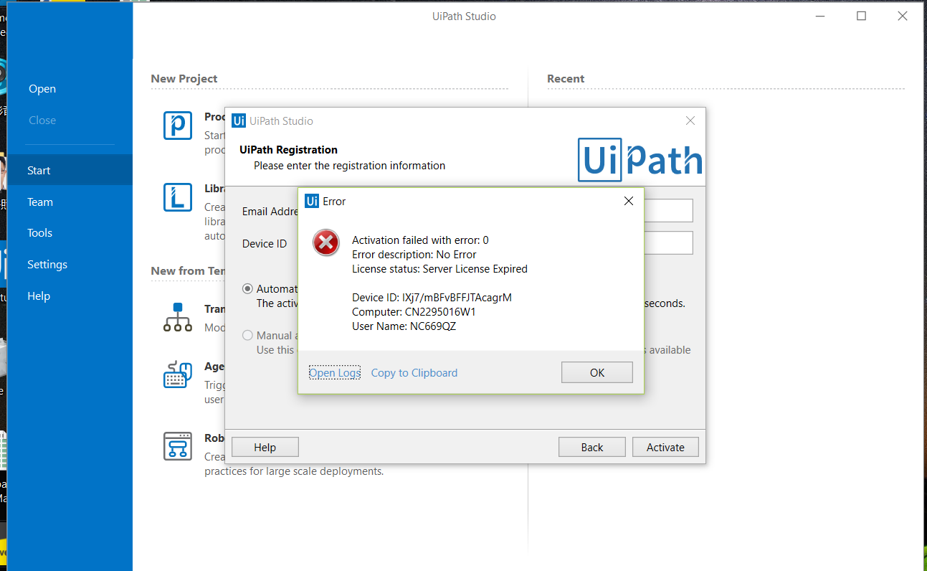Screen dimensions: 927x571
Task: Click the UiPath logo in registration dialog
Action: (639, 160)
